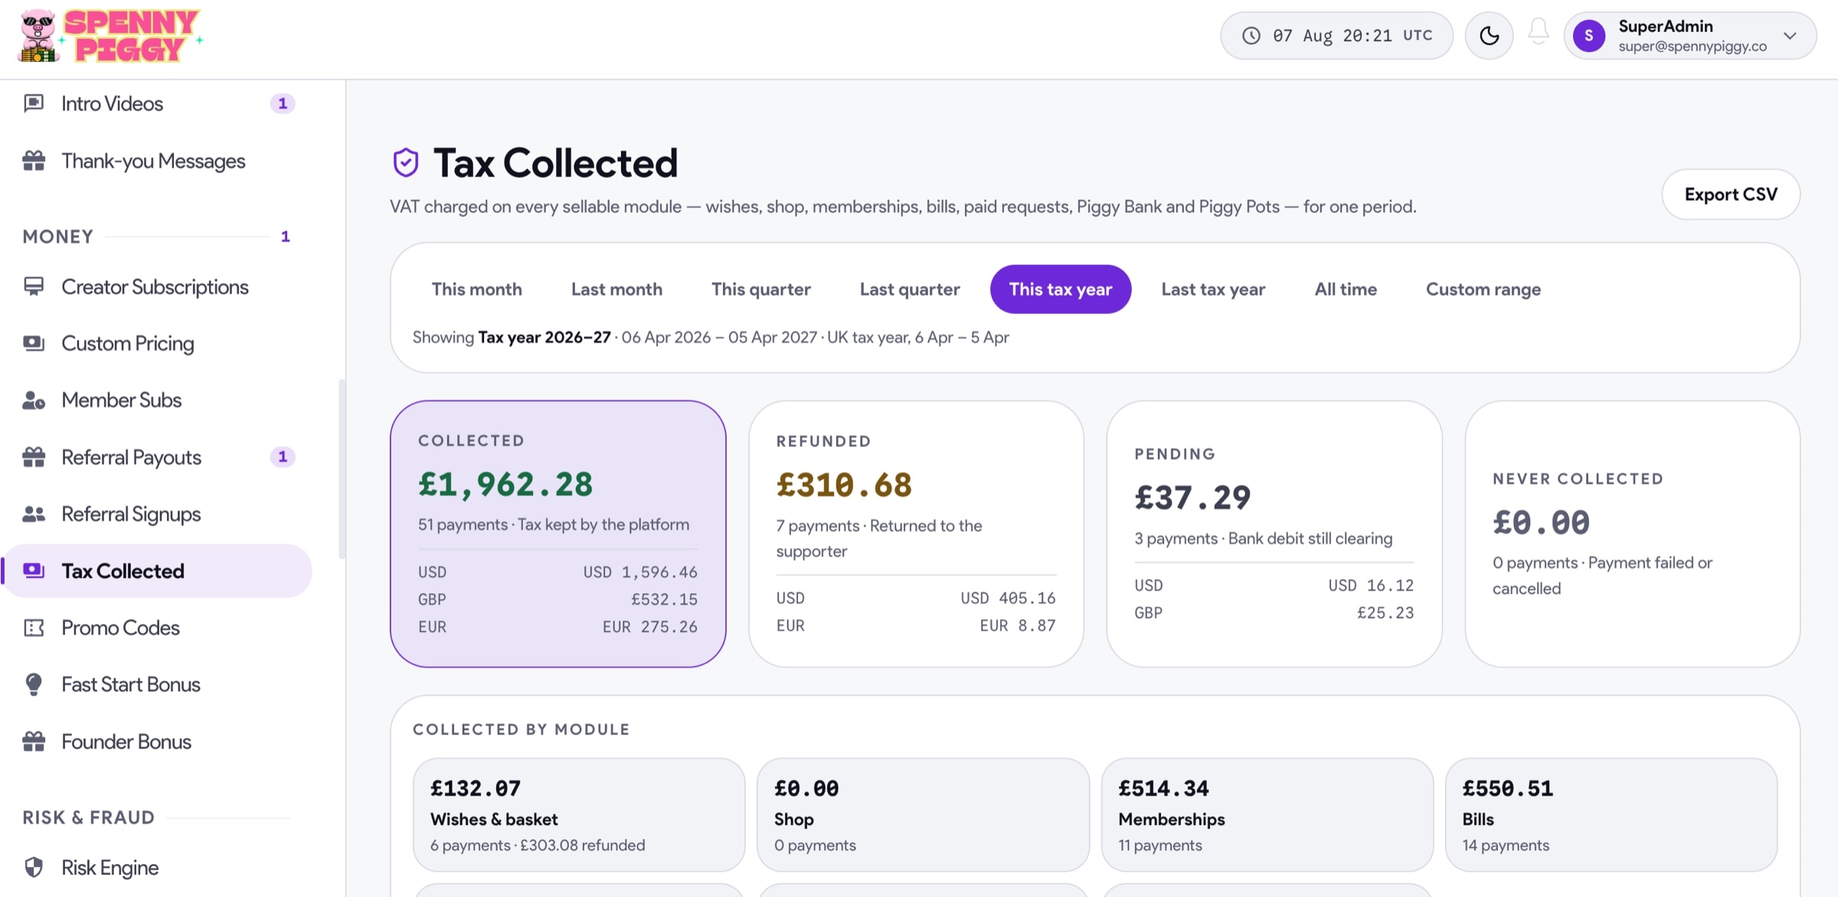
Task: Expand SuperAdmin account dropdown chevron
Action: (1790, 35)
